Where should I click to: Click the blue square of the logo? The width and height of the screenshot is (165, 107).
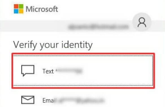(x=16, y=11)
